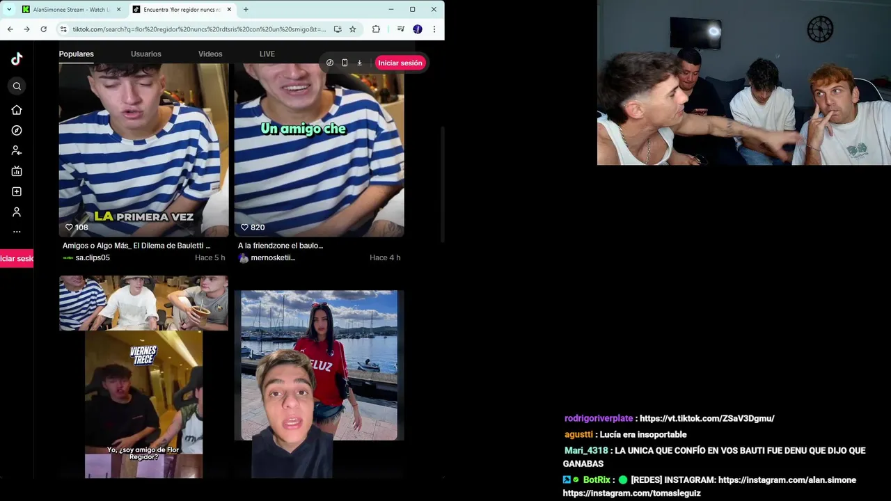The width and height of the screenshot is (891, 501).
Task: Click the sidebar Iniciar sesión button
Action: pyautogui.click(x=16, y=259)
